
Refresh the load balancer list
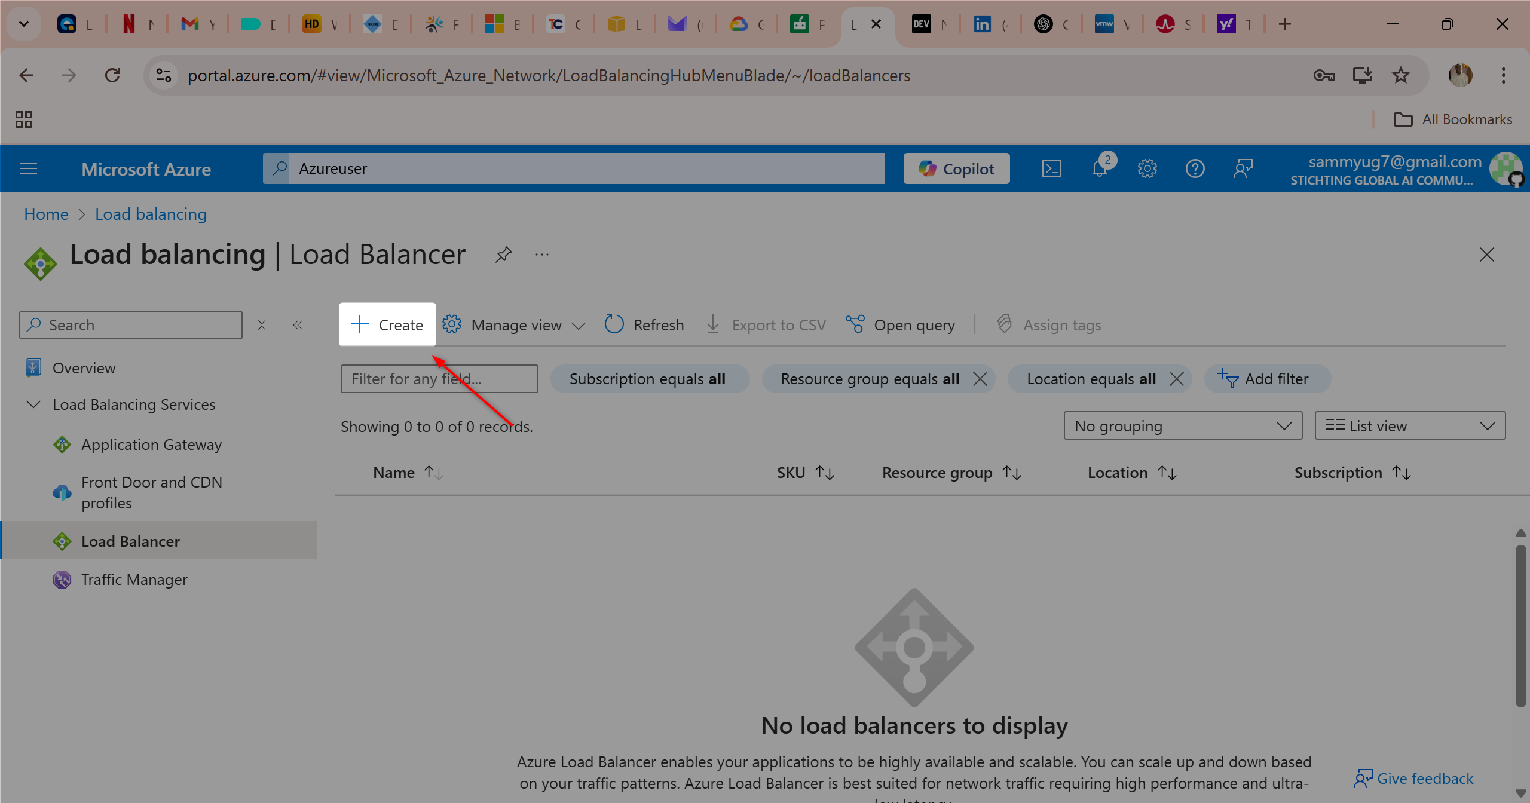point(644,325)
